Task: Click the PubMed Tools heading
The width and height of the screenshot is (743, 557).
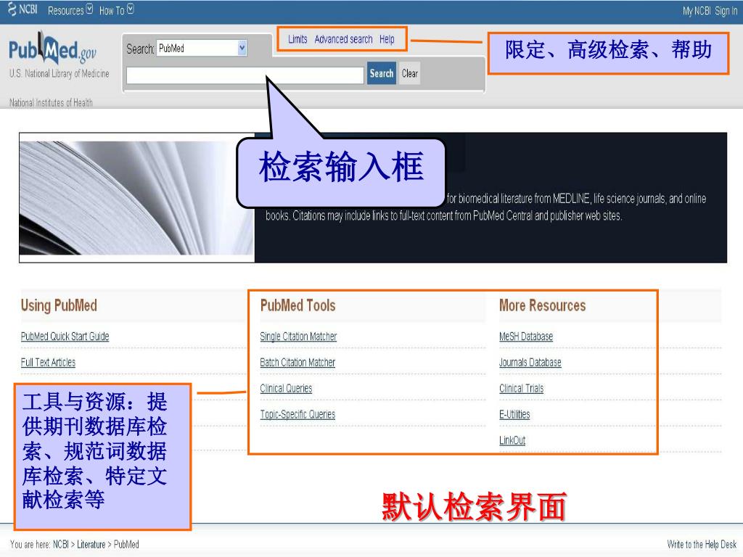Action: (x=298, y=305)
